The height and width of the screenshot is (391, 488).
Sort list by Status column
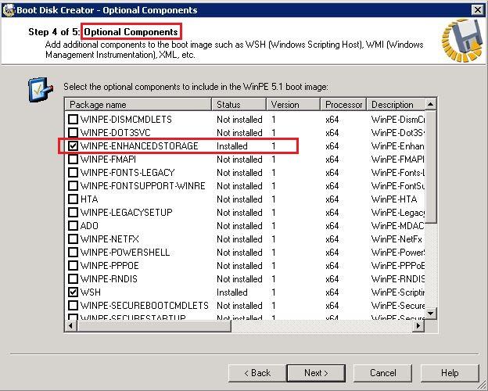[x=239, y=104]
